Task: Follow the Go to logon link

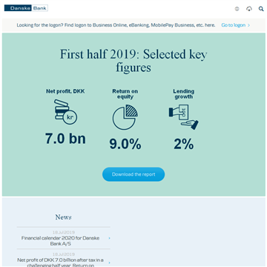Action: coord(234,25)
